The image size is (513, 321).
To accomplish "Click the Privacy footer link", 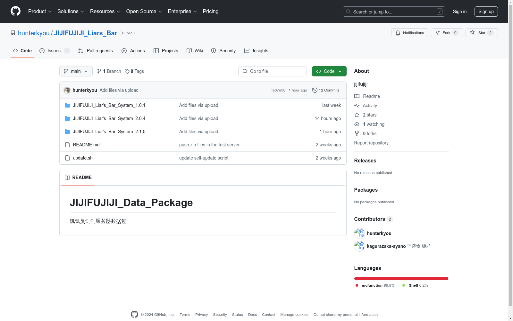I will tap(202, 315).
